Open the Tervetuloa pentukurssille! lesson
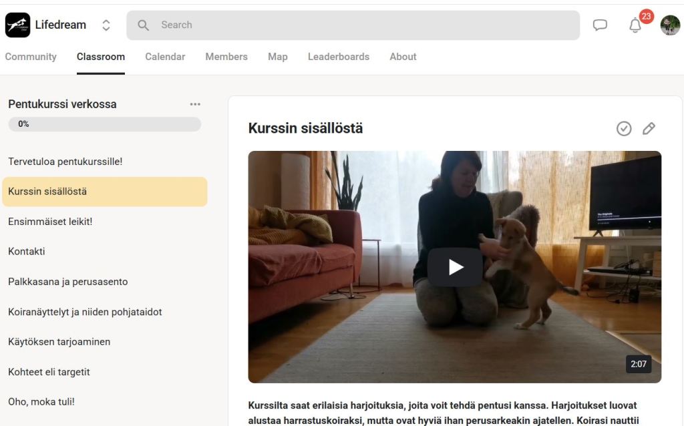 click(x=65, y=162)
